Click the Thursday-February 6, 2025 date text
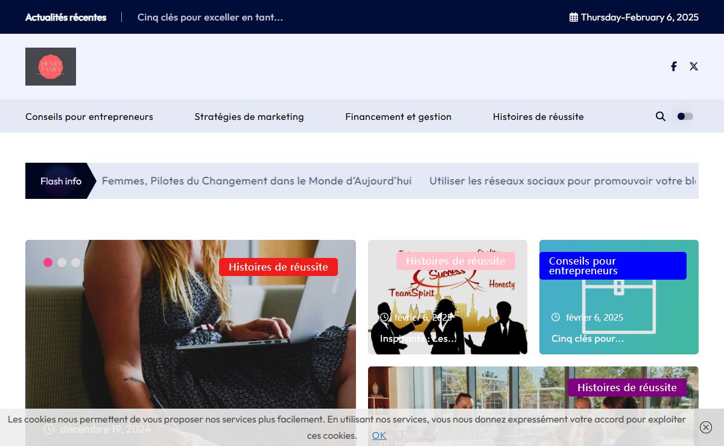Viewport: 724px width, 446px height. coord(640,17)
